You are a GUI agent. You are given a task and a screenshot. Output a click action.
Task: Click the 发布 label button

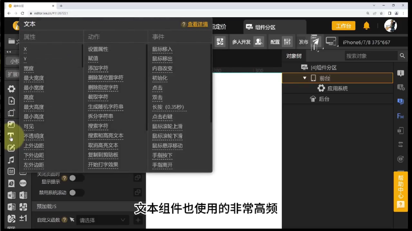pyautogui.click(x=303, y=42)
